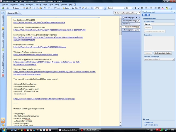Screen dimensions: 176x132
Task: Open the Invoegen menu
Action: [29, 5]
